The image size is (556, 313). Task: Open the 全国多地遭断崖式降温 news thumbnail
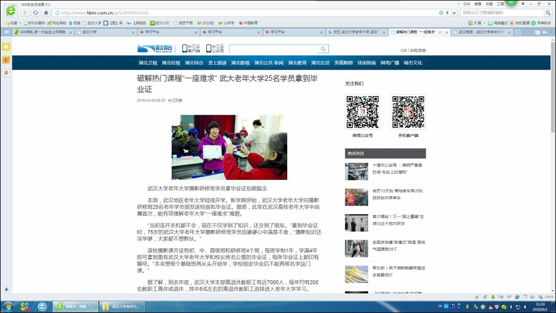click(x=356, y=248)
